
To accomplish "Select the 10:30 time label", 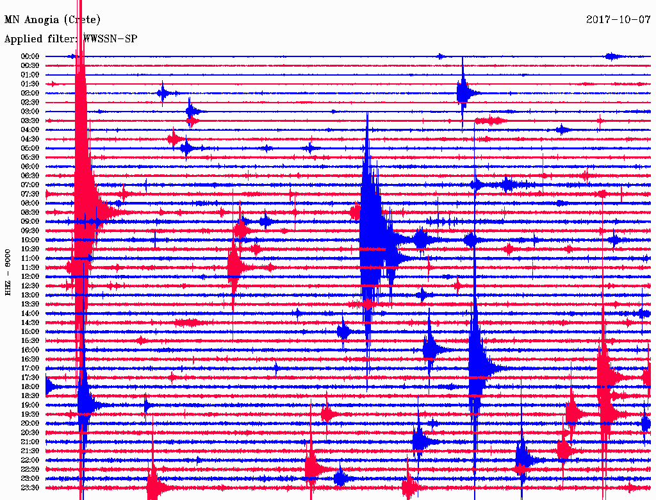I will (30, 249).
